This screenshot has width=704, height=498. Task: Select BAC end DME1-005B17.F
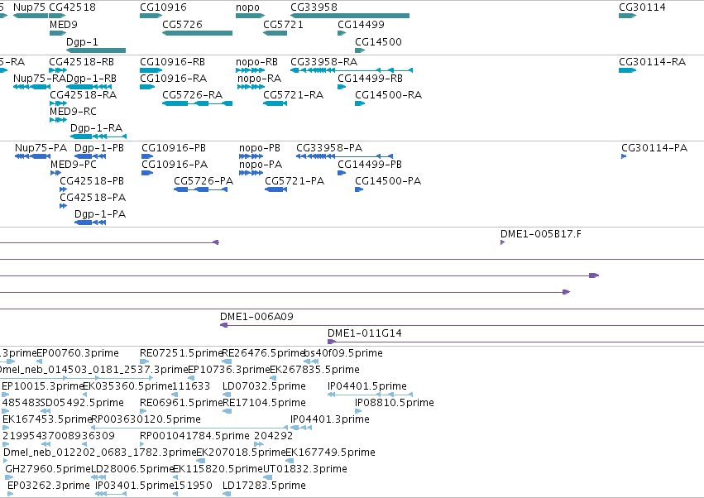tap(541, 234)
